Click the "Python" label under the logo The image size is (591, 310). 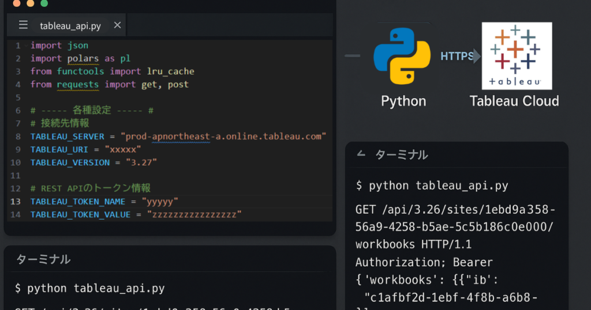[403, 101]
